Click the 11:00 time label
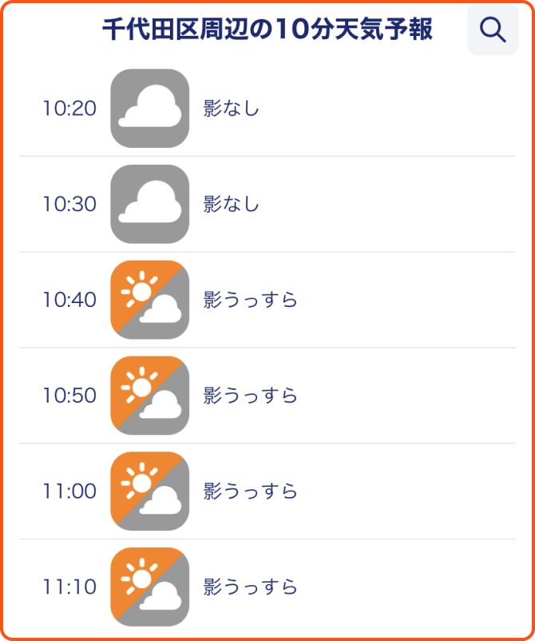 [69, 492]
